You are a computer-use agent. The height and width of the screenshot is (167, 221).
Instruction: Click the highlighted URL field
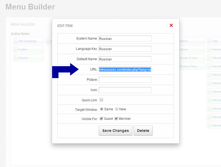tap(125, 69)
